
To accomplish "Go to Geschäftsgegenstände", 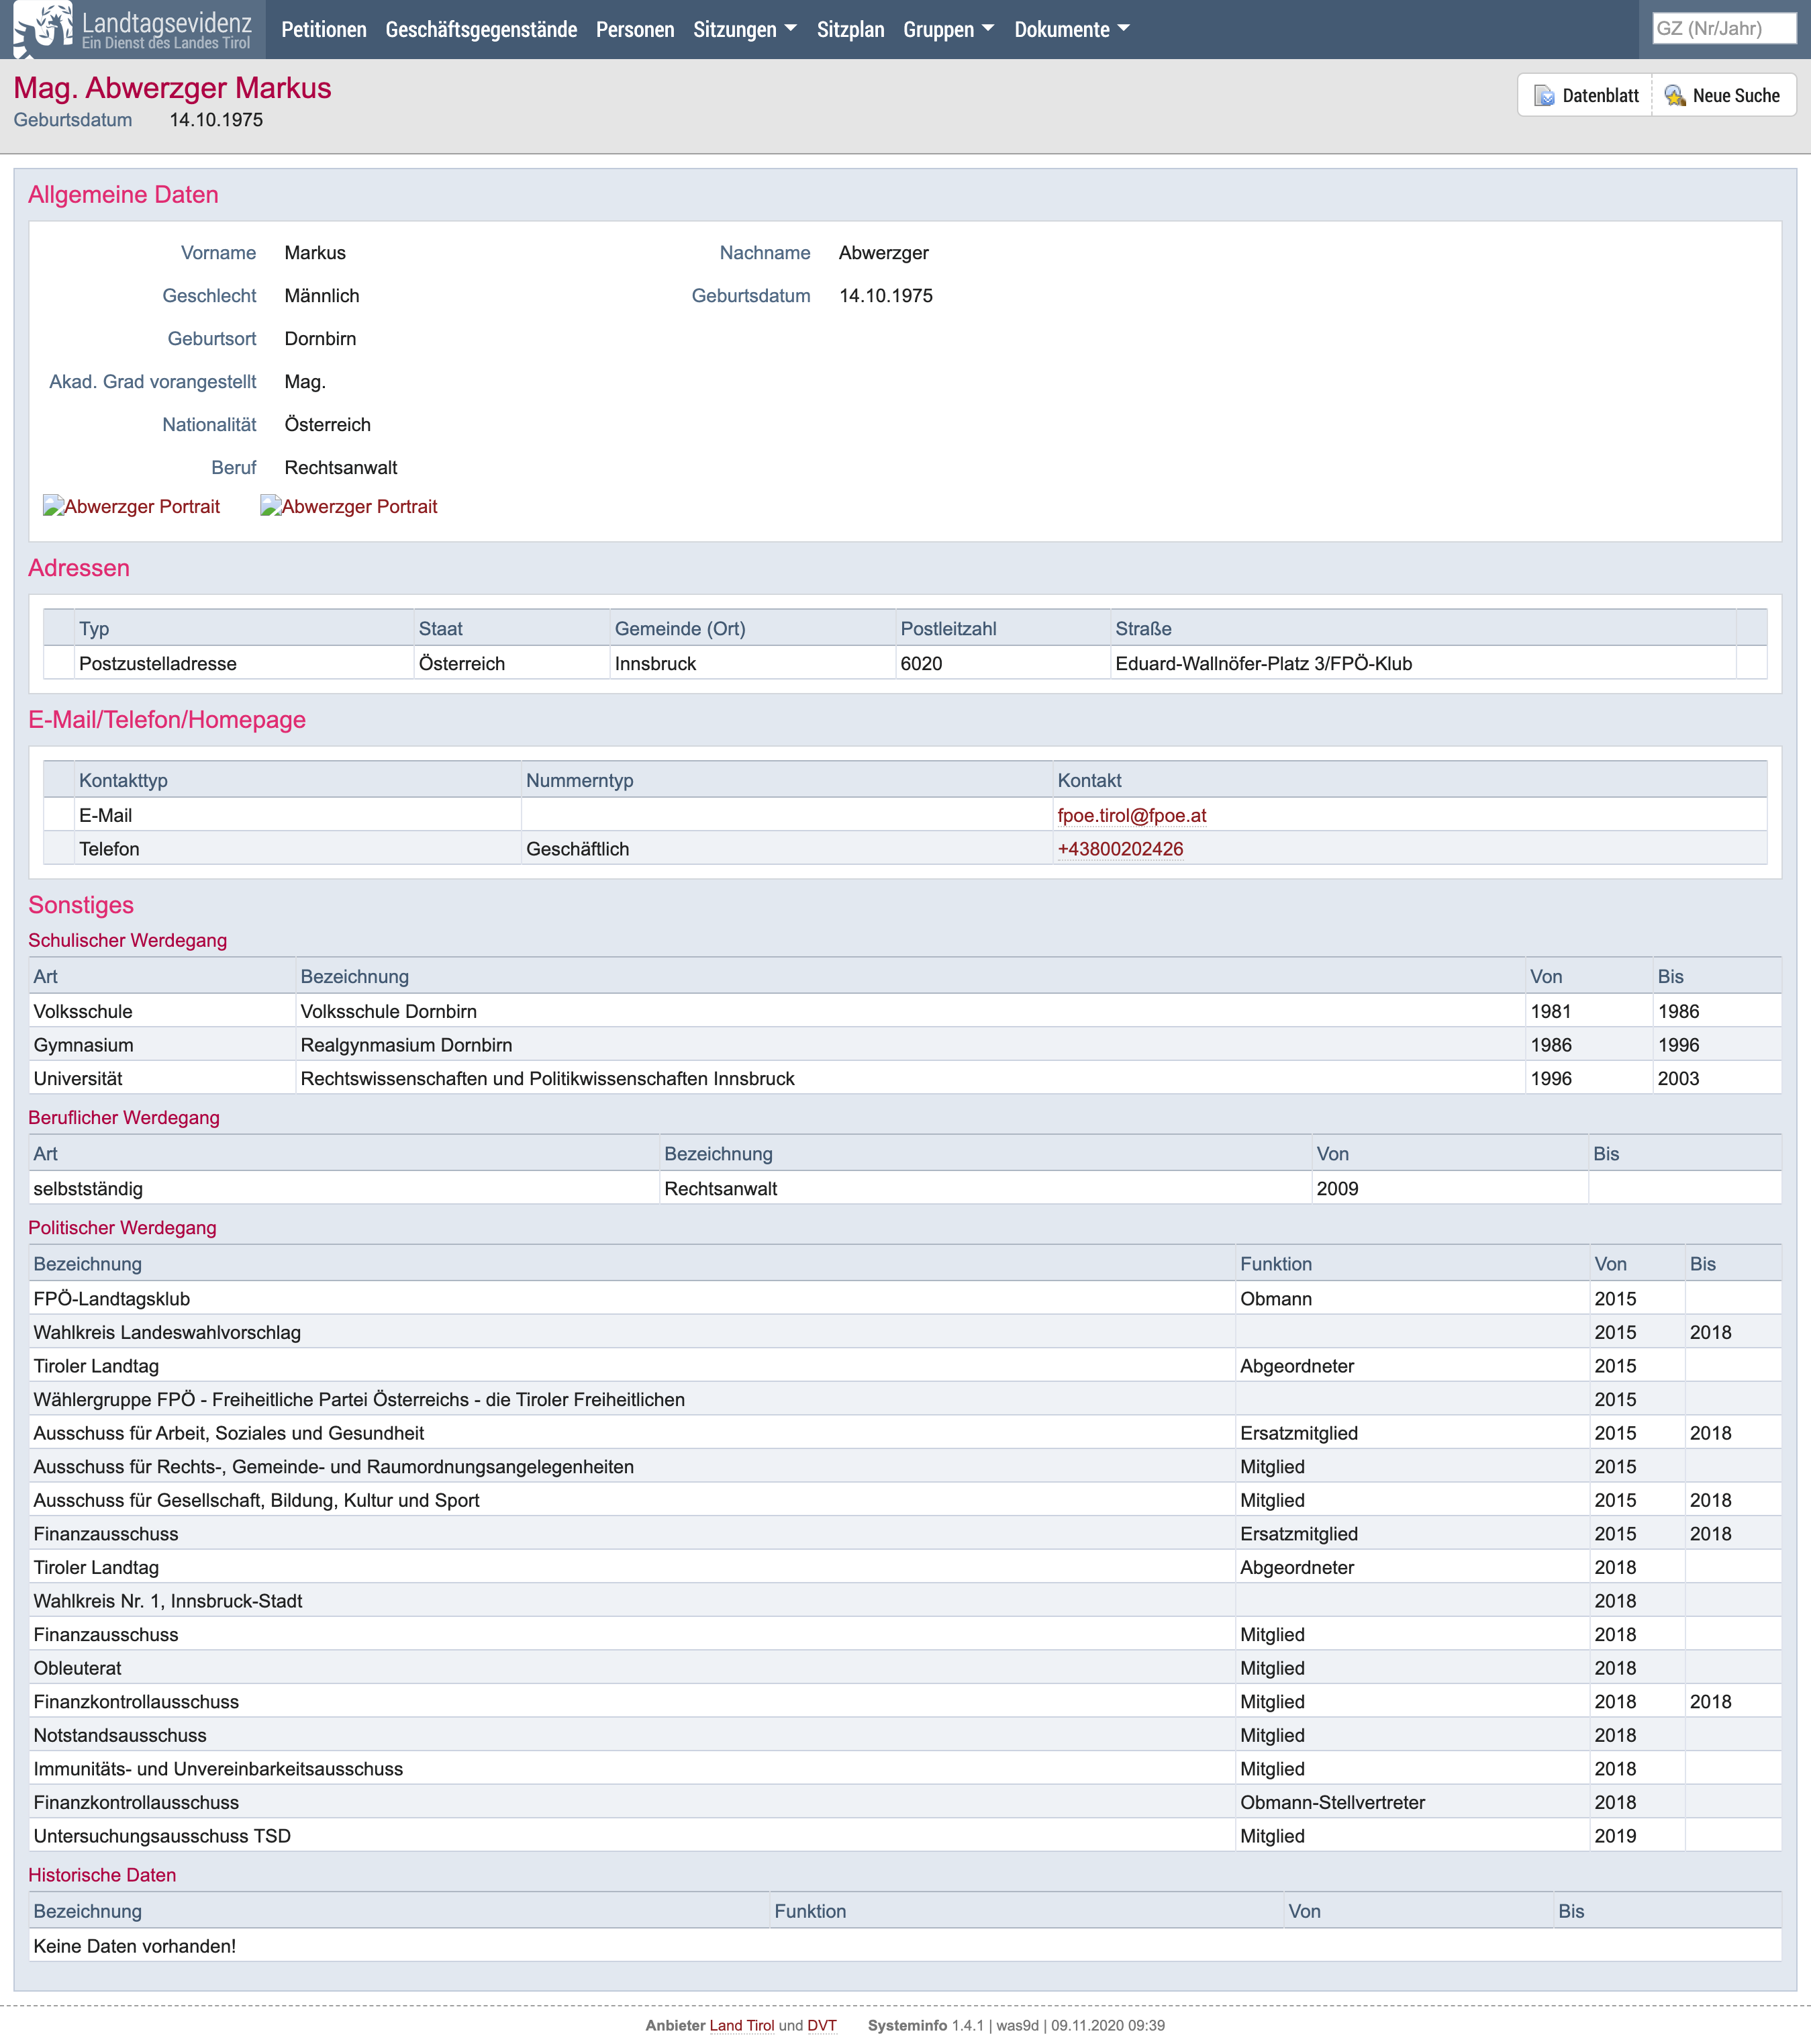I will click(481, 30).
